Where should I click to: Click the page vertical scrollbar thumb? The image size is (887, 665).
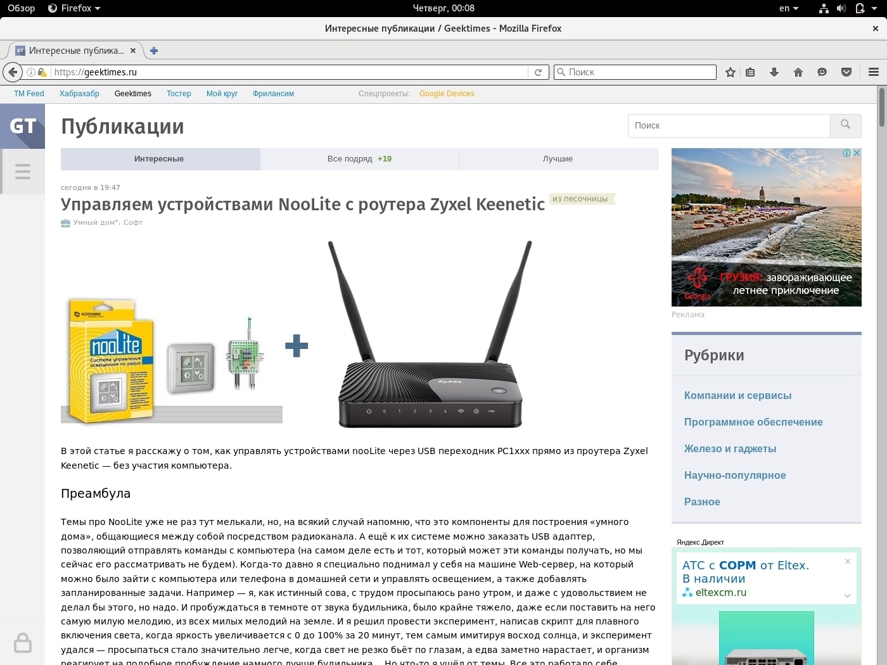coord(881,106)
